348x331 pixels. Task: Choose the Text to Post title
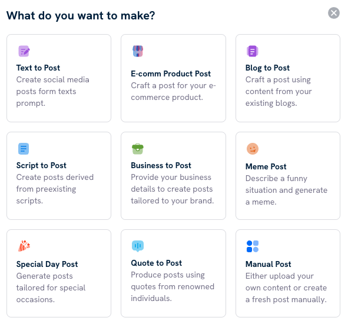(38, 68)
